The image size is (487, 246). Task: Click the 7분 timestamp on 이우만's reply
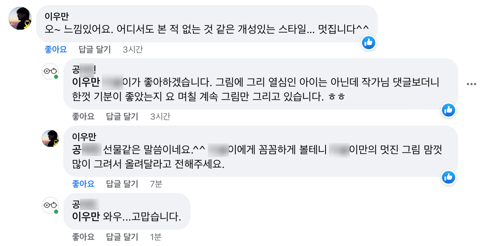pos(158,184)
